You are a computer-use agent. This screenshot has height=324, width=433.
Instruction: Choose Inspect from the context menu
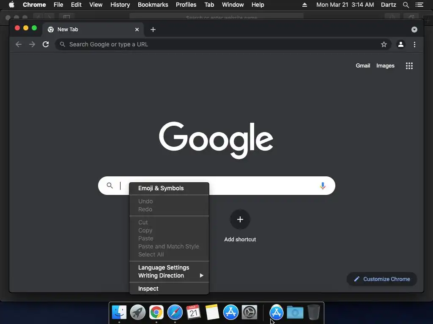[x=169, y=289]
